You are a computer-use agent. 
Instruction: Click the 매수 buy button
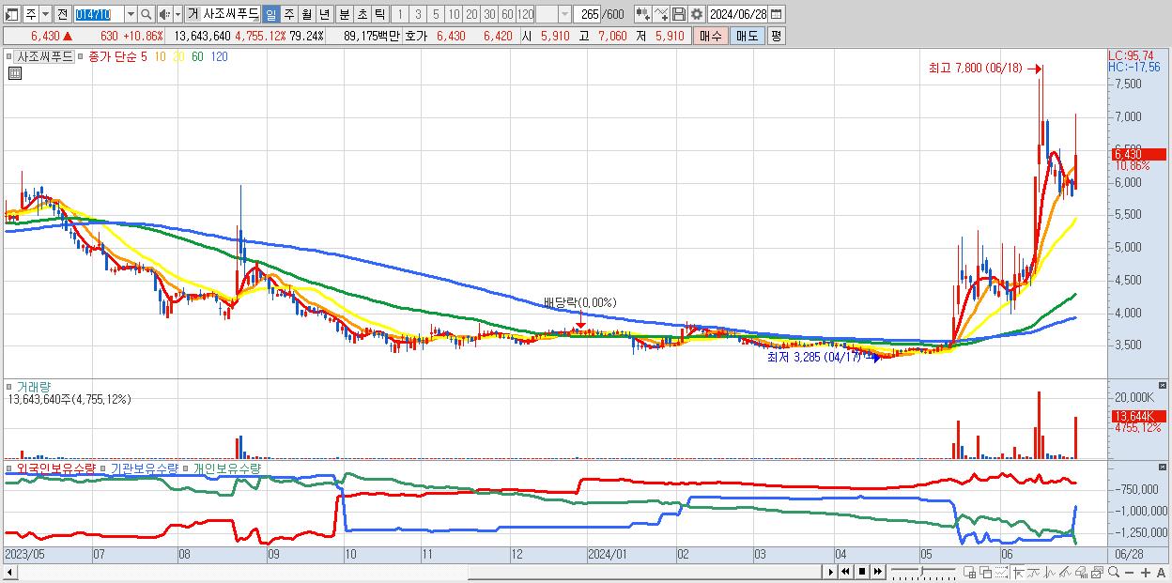[711, 36]
